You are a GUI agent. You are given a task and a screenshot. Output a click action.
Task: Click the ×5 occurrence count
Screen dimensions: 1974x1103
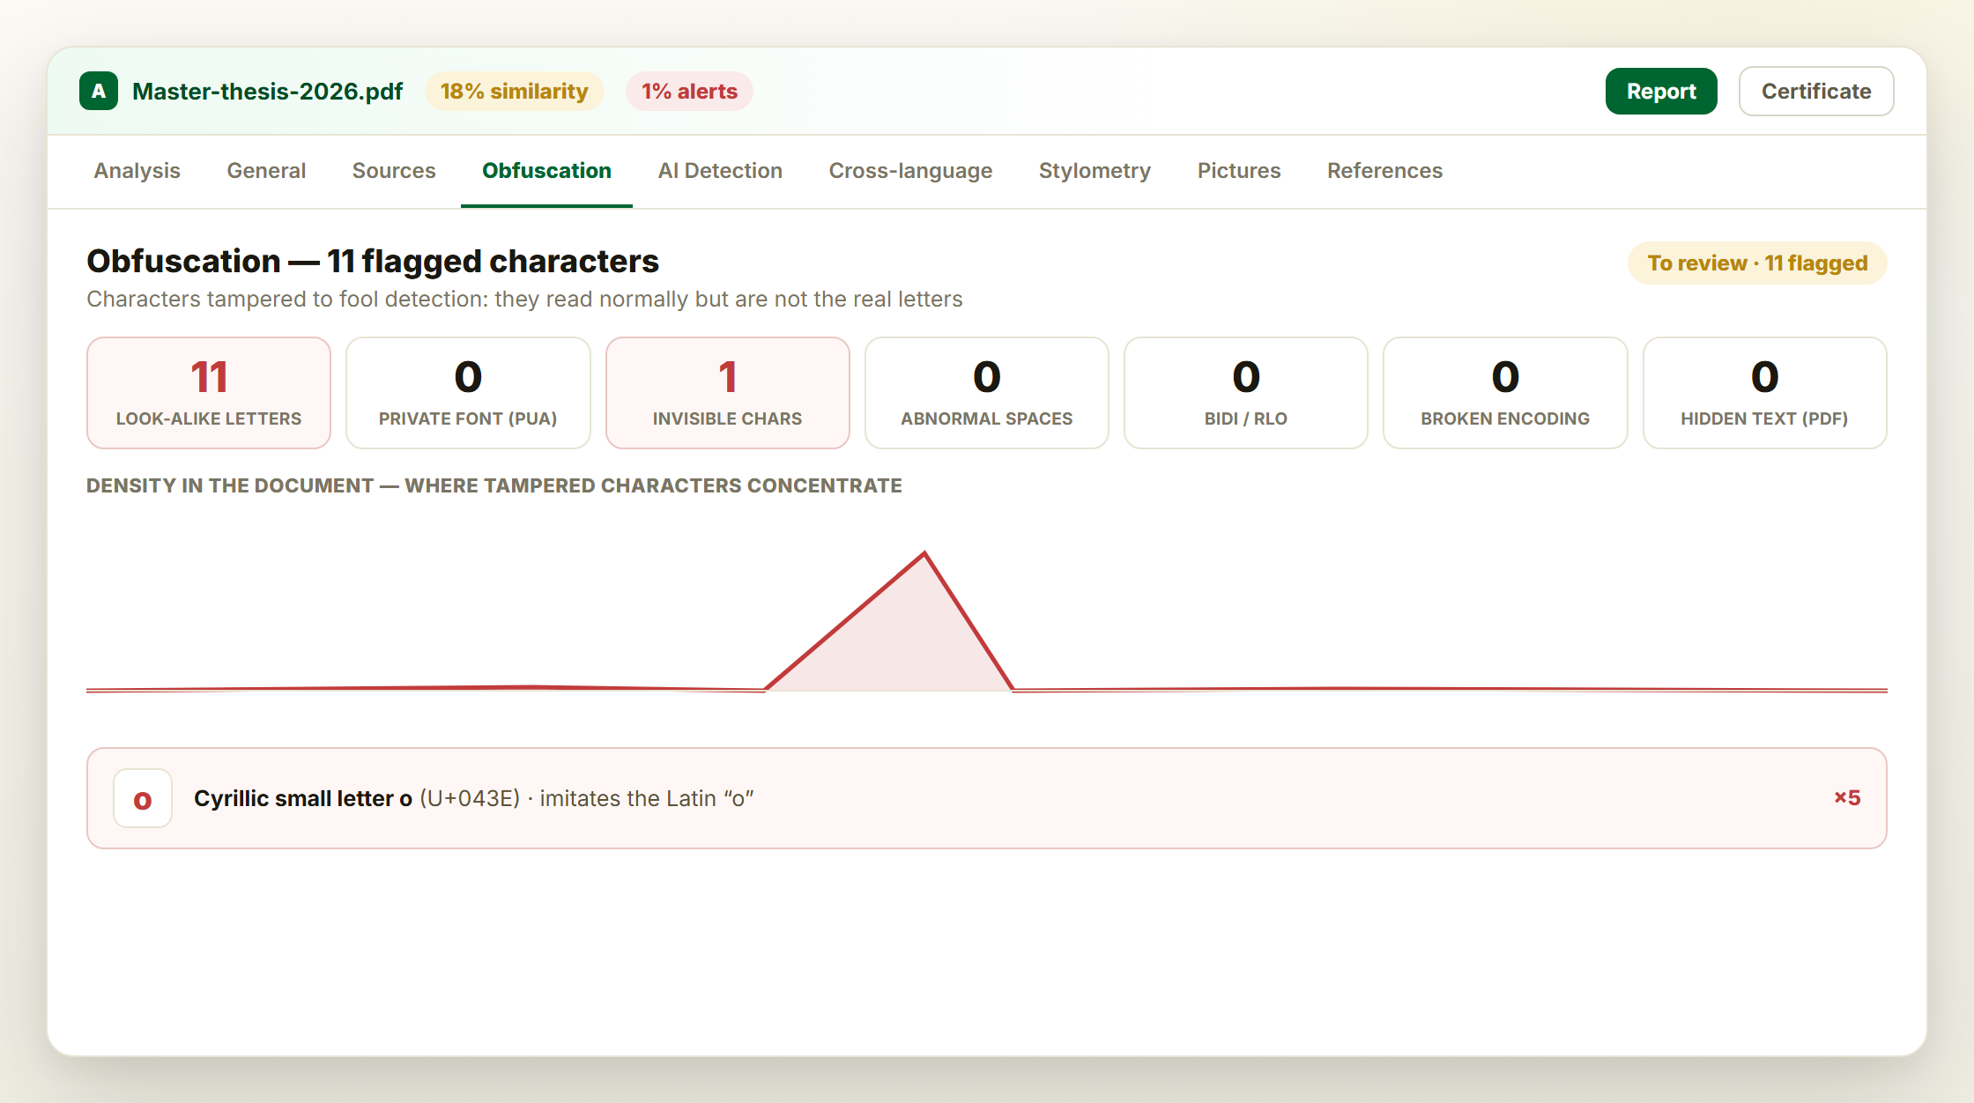[1847, 798]
